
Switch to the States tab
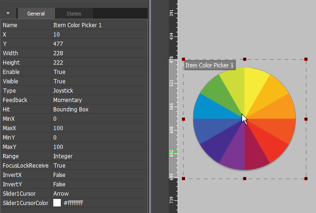click(73, 14)
